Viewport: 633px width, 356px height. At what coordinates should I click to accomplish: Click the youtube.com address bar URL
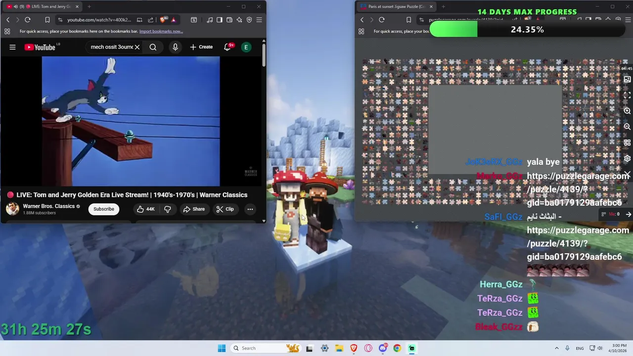pos(99,20)
